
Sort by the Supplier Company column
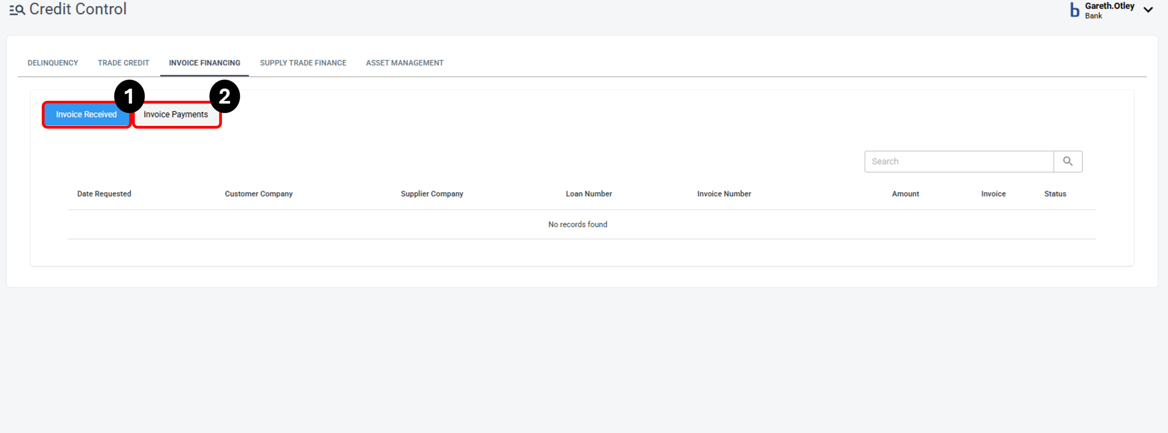point(432,193)
